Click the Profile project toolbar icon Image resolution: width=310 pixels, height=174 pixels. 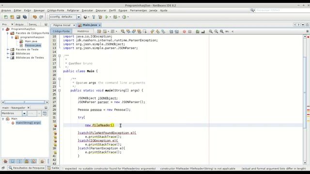(124, 17)
